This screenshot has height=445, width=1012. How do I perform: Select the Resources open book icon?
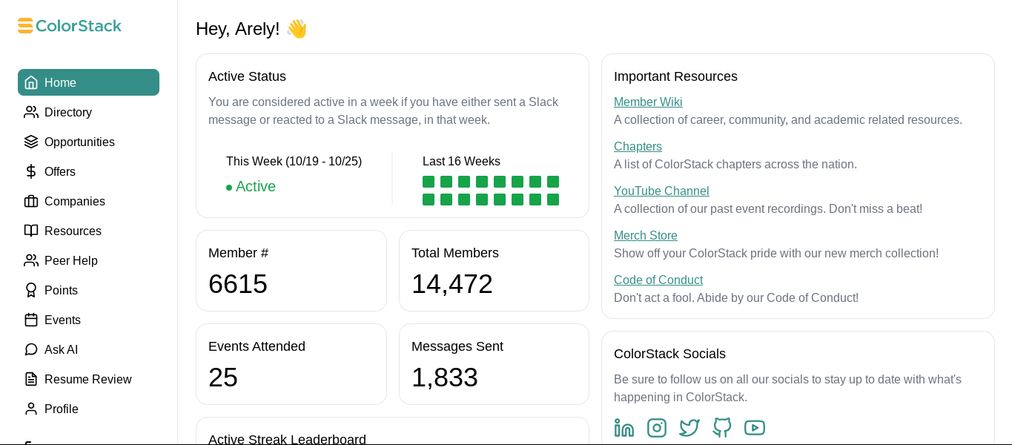30,231
